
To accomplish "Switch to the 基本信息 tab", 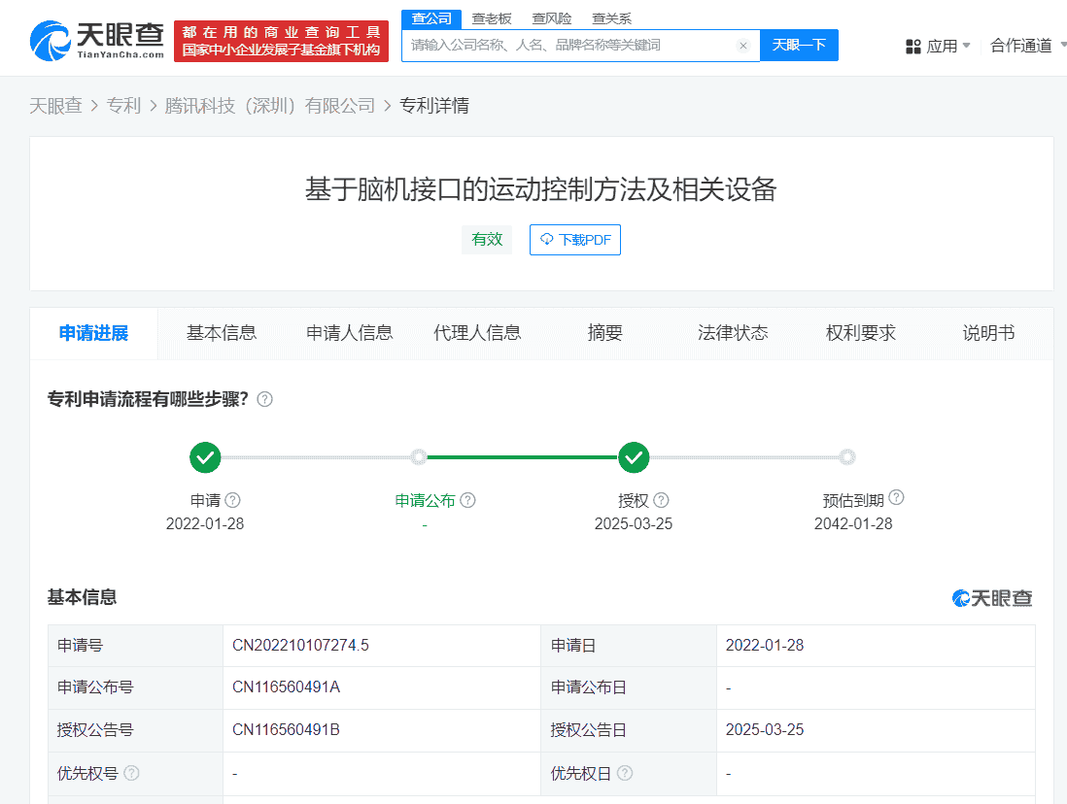I will click(x=222, y=333).
